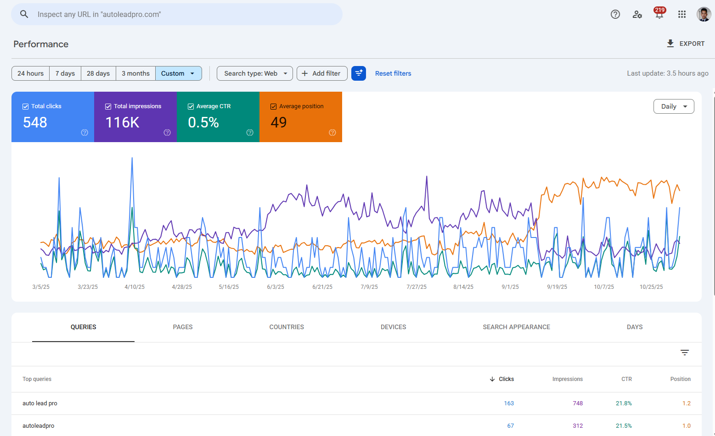Click the search magnifier icon
715x436 pixels.
click(24, 14)
